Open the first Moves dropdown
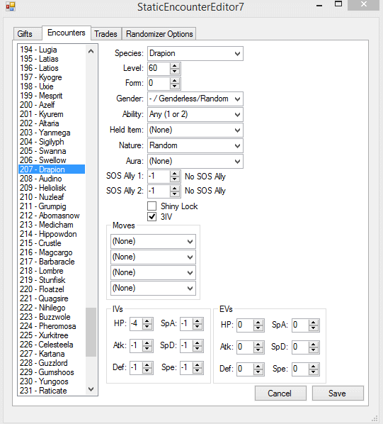The width and height of the screenshot is (383, 424). pos(153,241)
